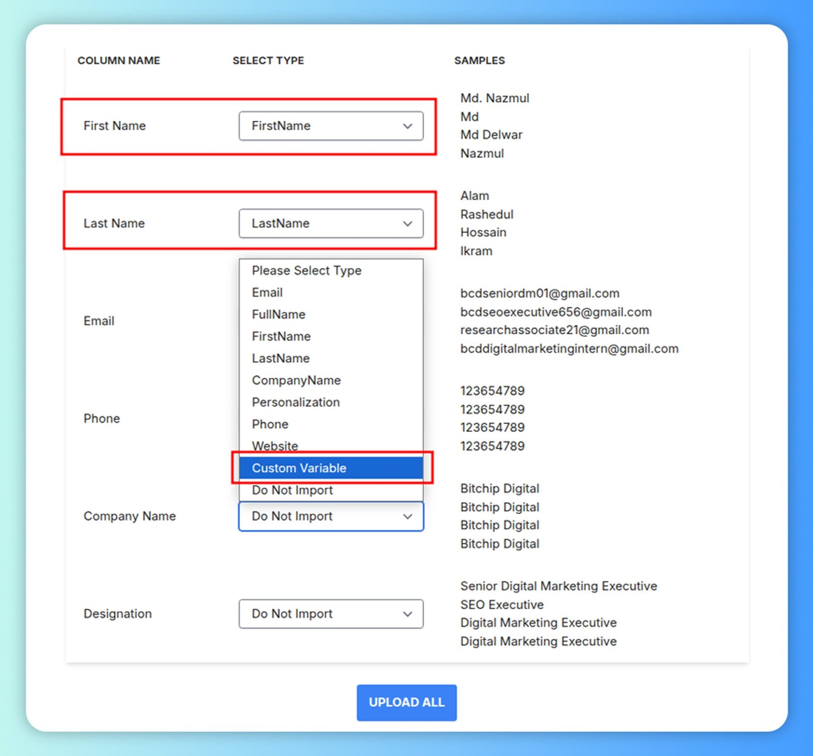Click the UPLOAD ALL button
This screenshot has width=813, height=756.
point(407,702)
